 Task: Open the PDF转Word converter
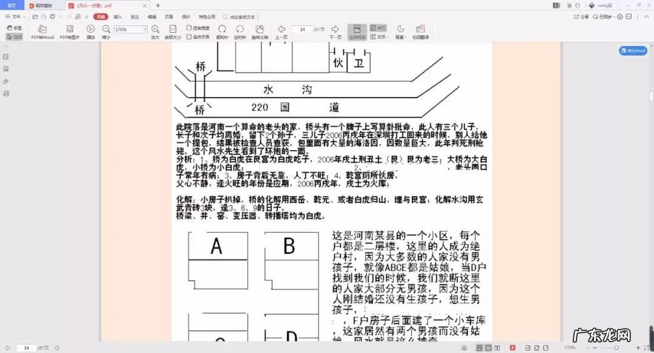pos(42,31)
